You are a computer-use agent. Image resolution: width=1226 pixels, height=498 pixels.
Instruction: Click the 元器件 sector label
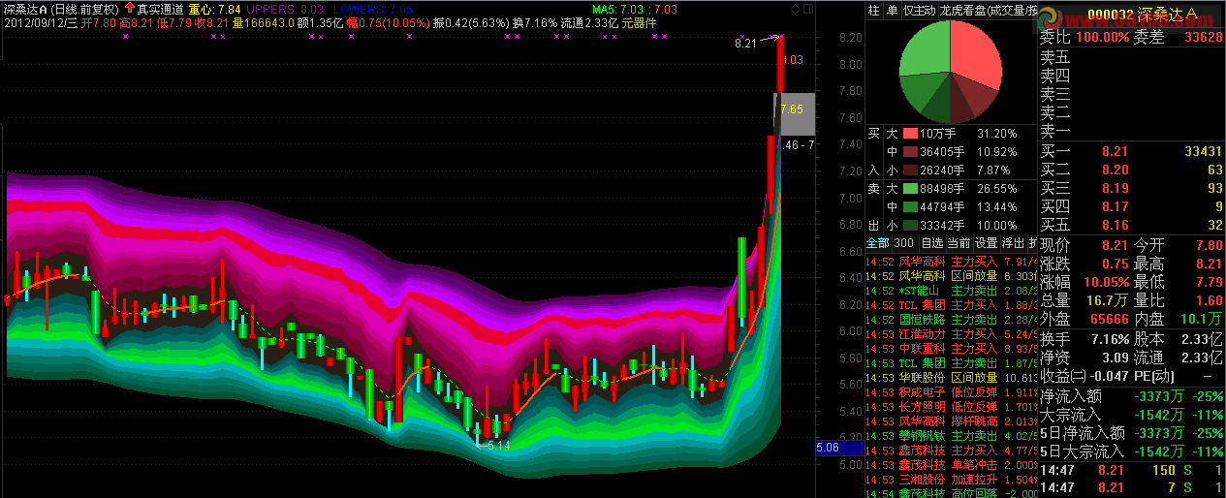[640, 22]
